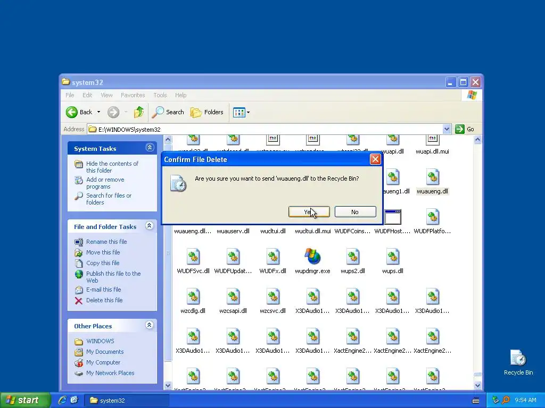545x408 pixels.
Task: Select the wzcdlg.dll file icon
Action: click(x=193, y=296)
